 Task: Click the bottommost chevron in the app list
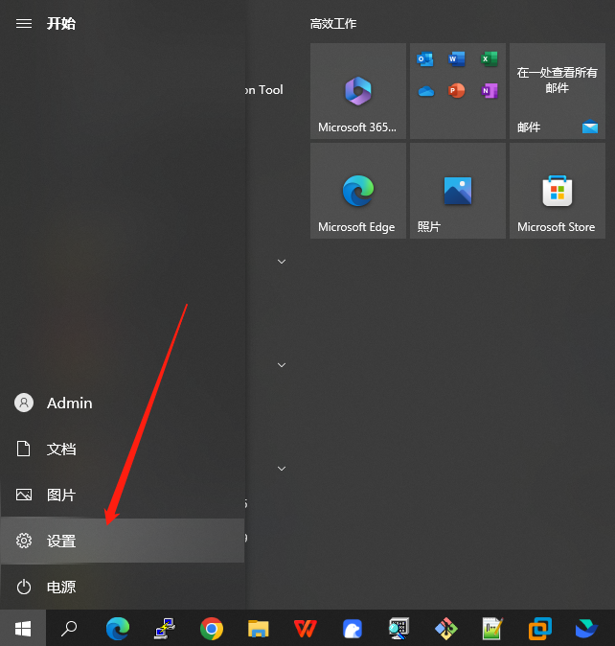[282, 469]
